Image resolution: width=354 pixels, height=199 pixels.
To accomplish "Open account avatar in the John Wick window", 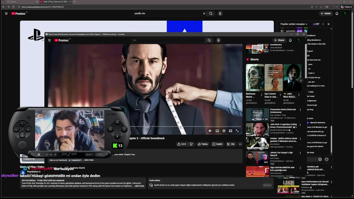I will pyautogui.click(x=298, y=40).
